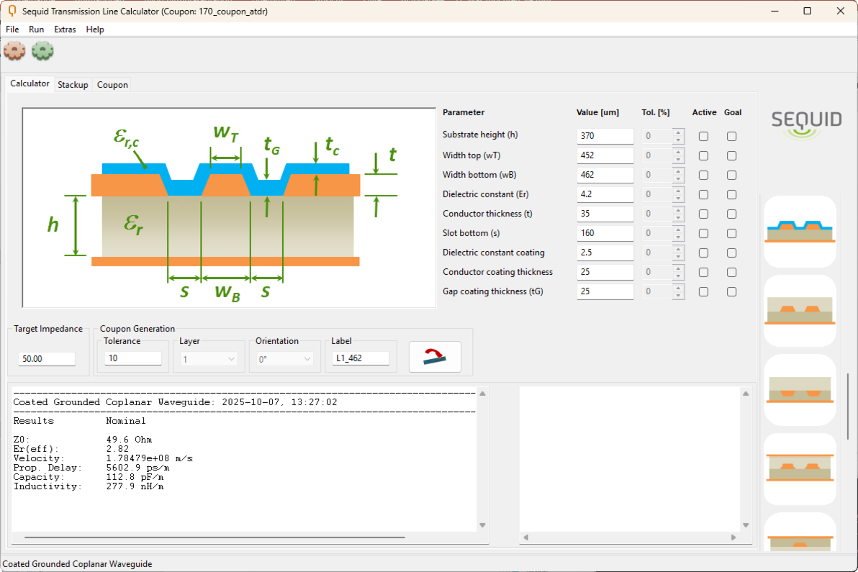The height and width of the screenshot is (572, 858).
Task: Switch to the Stackup tab
Action: 73,85
